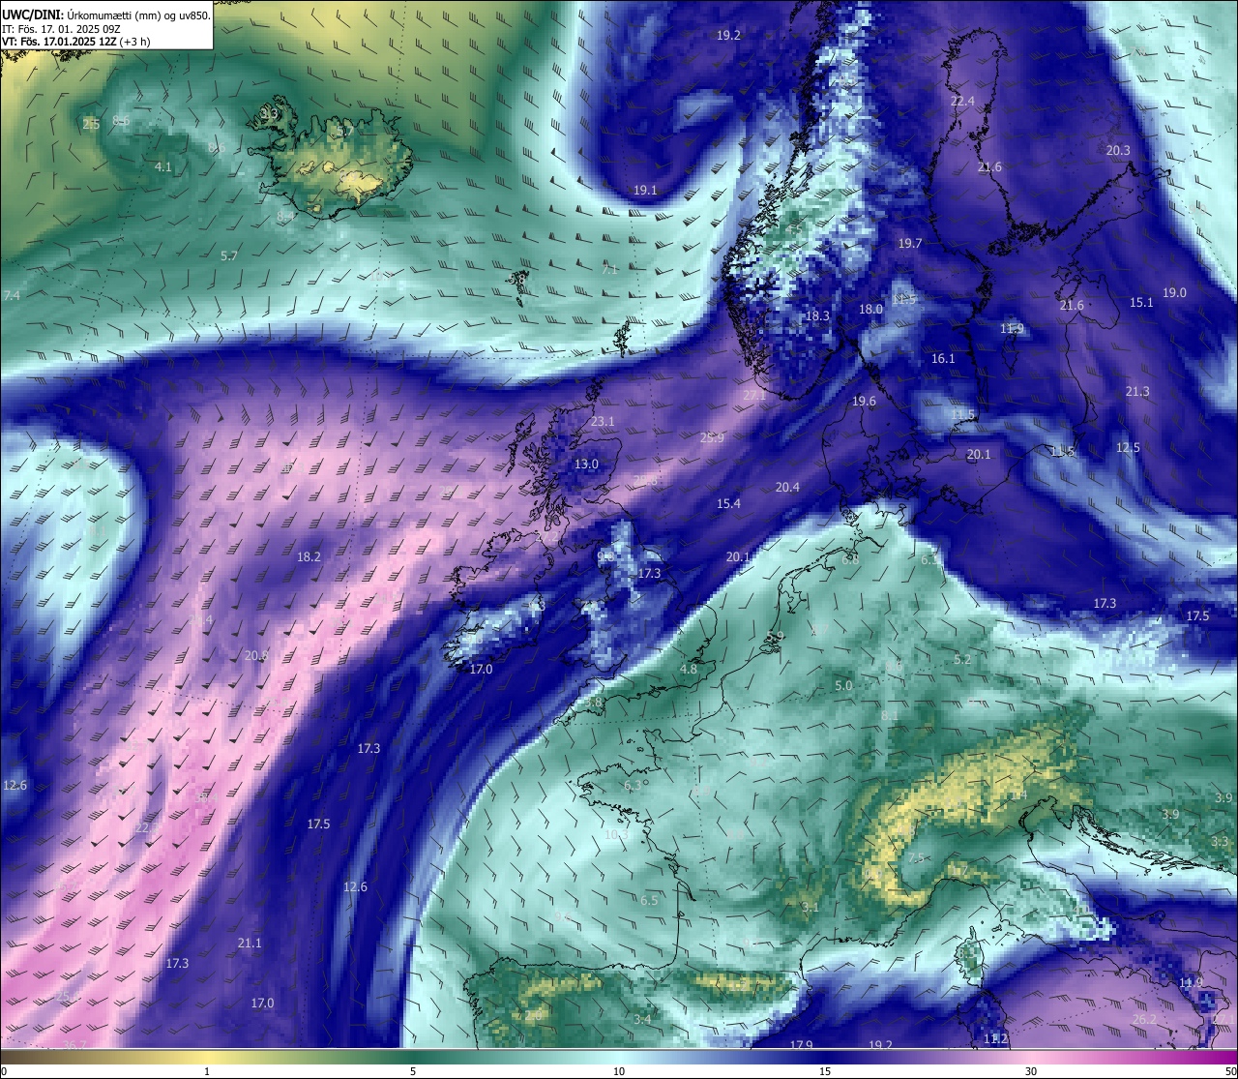Click the map value '5.0'
1238x1079 pixels.
(843, 685)
